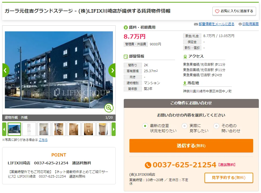Click the orange phone icon

pyautogui.click(x=148, y=165)
